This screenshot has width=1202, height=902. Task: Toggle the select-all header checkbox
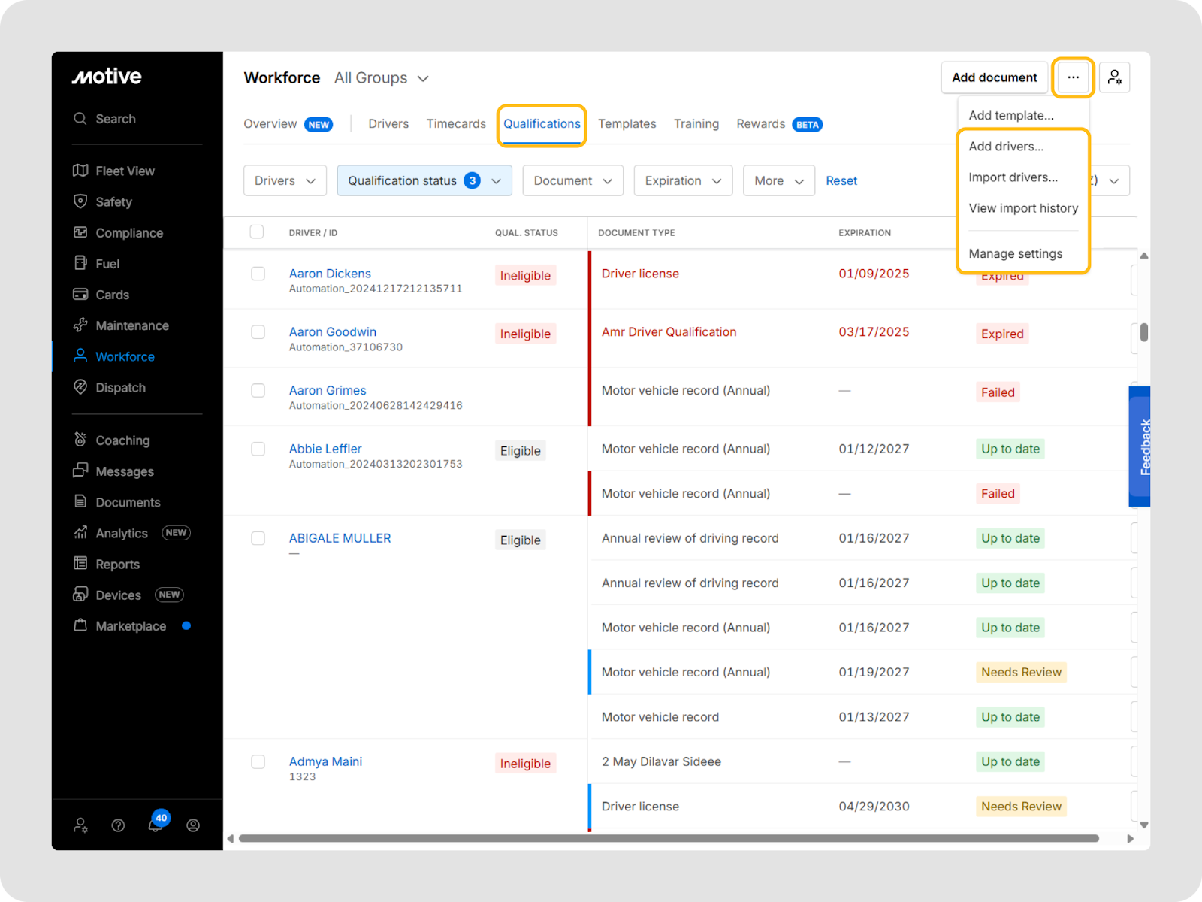(257, 232)
